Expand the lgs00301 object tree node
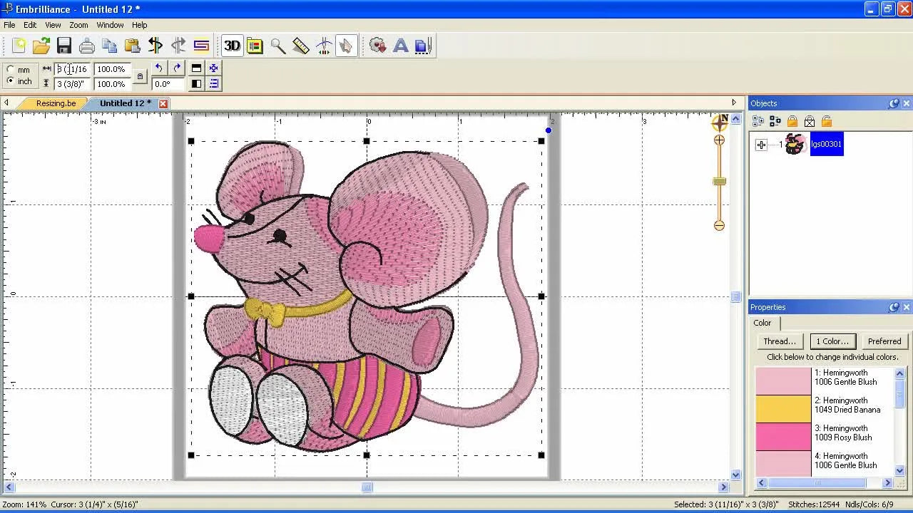 point(761,145)
